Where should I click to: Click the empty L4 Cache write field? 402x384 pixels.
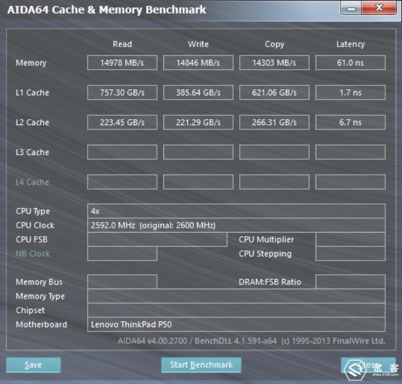click(198, 182)
